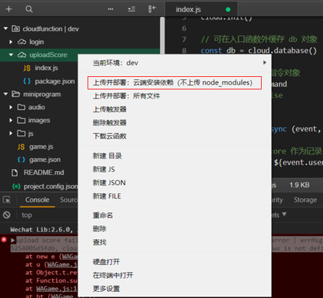Image resolution: width=323 pixels, height=298 pixels.
Task: Open current environment dev submenu arrow
Action: click(265, 63)
